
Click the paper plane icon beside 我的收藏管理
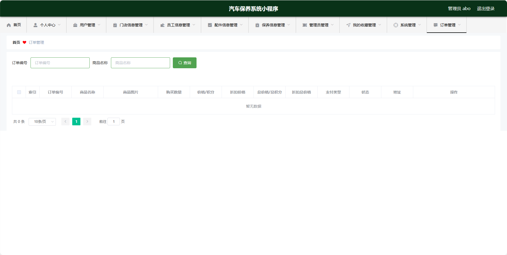(348, 25)
